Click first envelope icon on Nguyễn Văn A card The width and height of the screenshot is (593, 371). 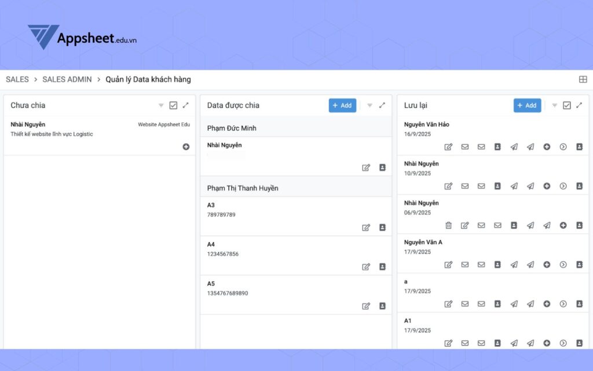click(x=464, y=264)
